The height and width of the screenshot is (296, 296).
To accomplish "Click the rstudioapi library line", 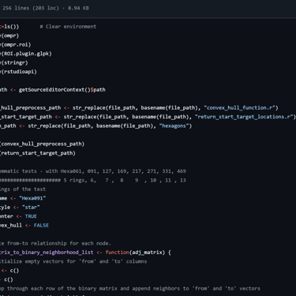I will (x=18, y=72).
